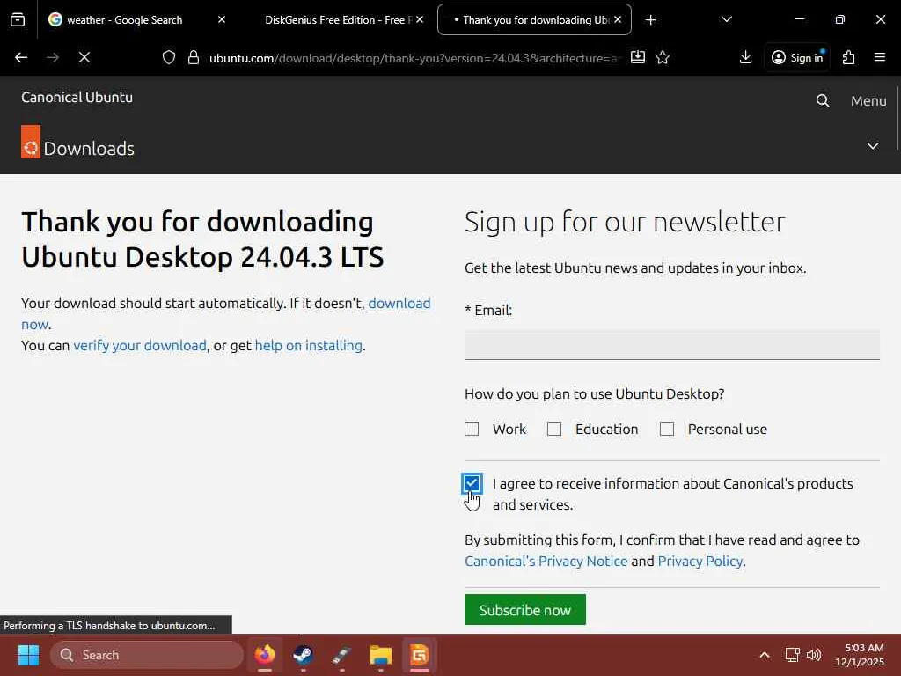Image resolution: width=901 pixels, height=676 pixels.
Task: Click the orange Ubuntu logo
Action: tap(31, 142)
